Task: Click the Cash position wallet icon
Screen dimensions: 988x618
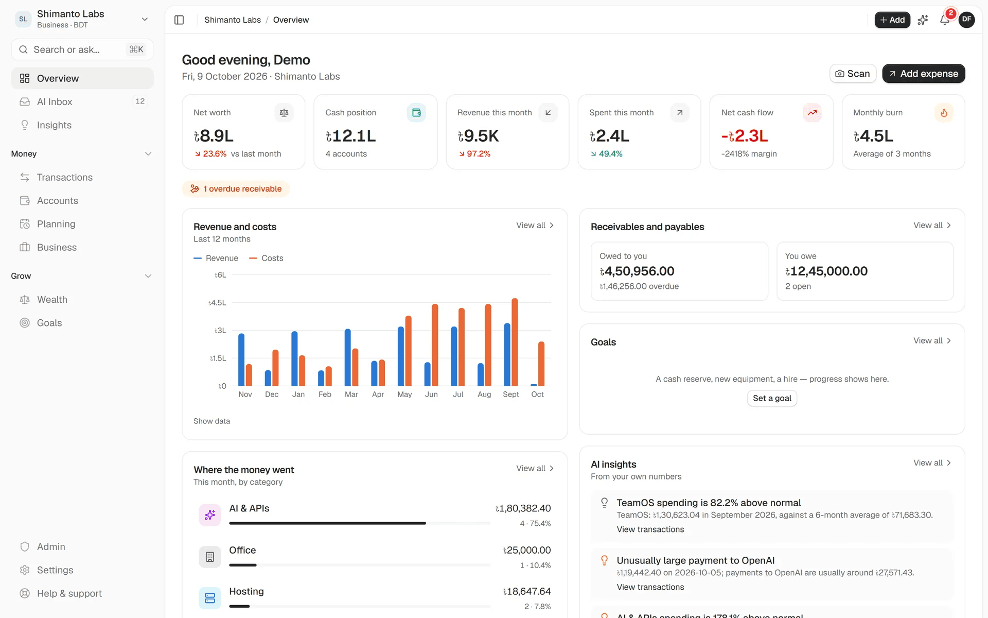Action: click(x=416, y=113)
